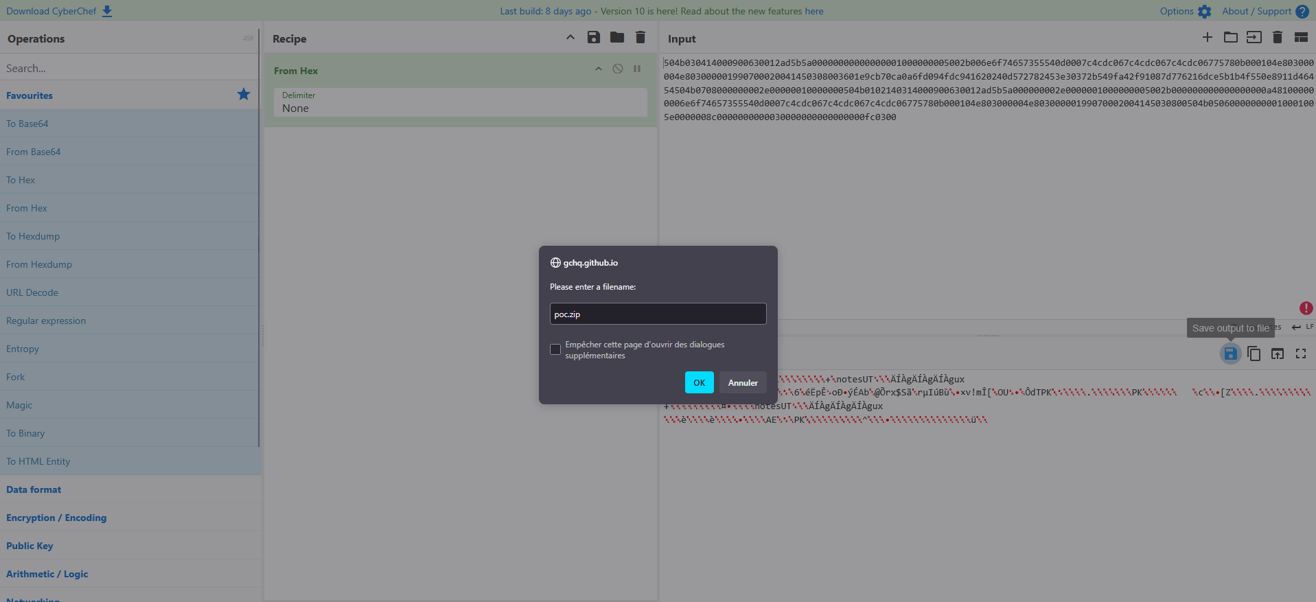Click the Favourites star icon
Screen dimensions: 1316x602
pyautogui.click(x=244, y=95)
